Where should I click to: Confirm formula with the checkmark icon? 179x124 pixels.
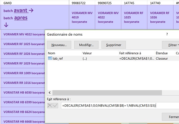[55, 106]
